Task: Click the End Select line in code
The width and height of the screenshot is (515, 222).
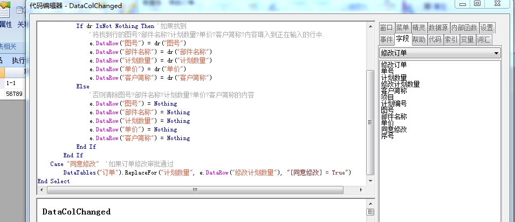Action: 54,181
